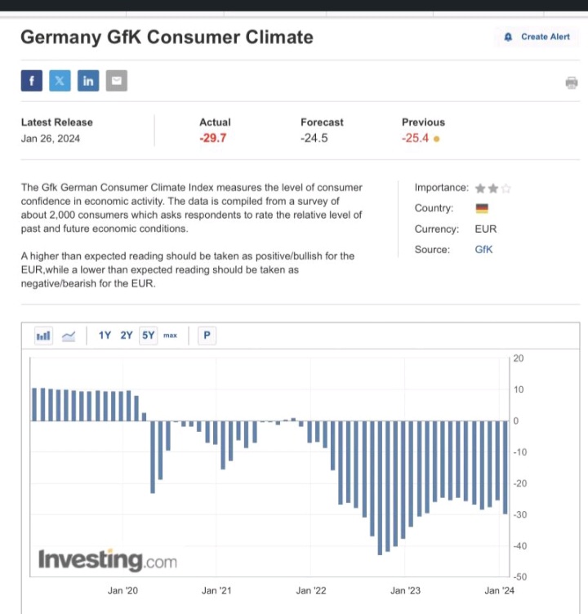Share page on Facebook
This screenshot has width=588, height=614.
point(31,81)
